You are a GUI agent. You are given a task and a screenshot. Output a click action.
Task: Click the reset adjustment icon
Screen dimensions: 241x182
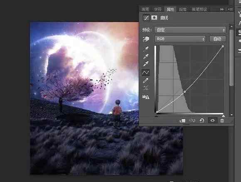tap(202, 121)
